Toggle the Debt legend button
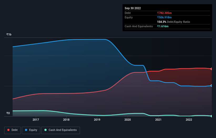The image size is (216, 138). [13, 130]
